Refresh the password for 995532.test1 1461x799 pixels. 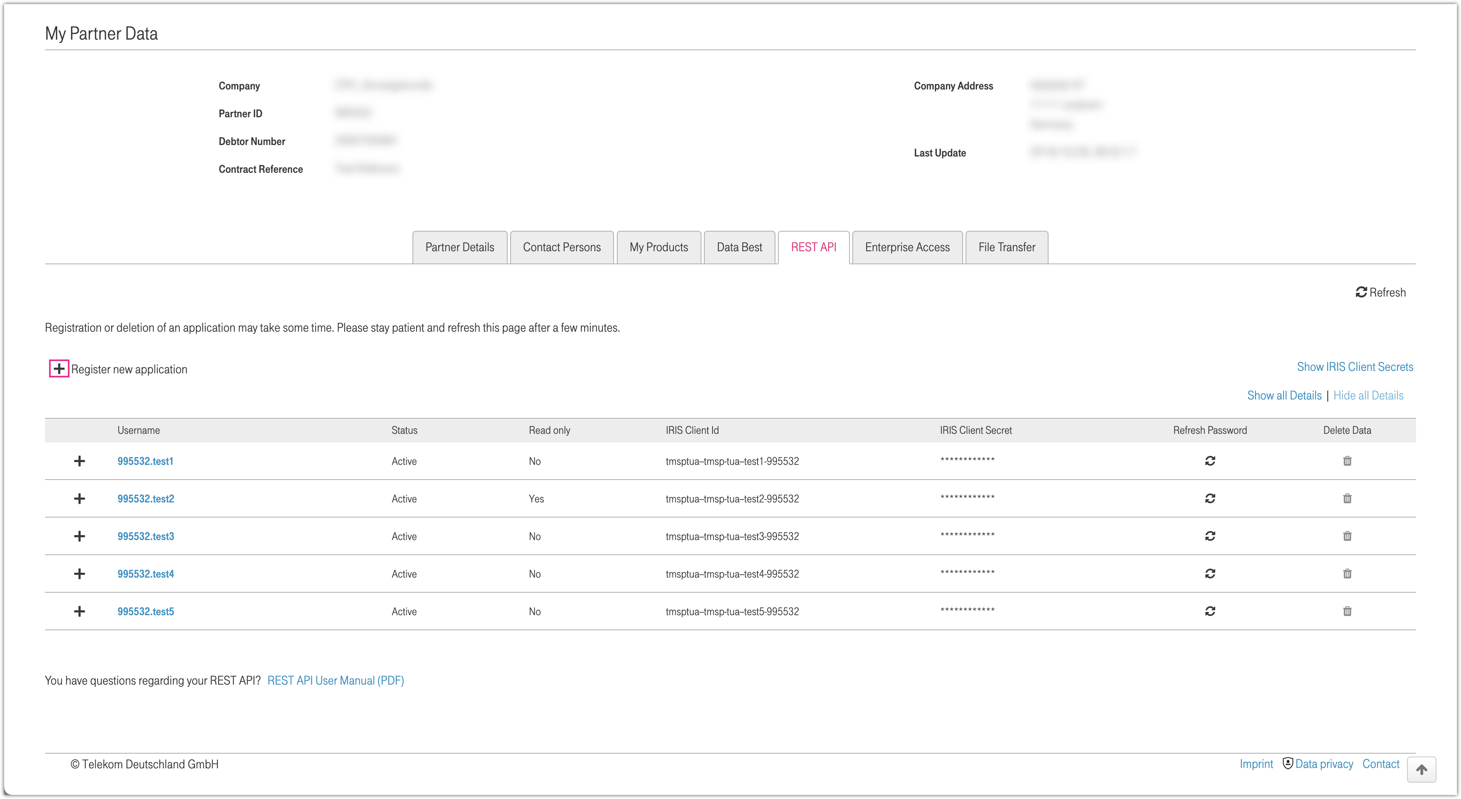coord(1210,461)
